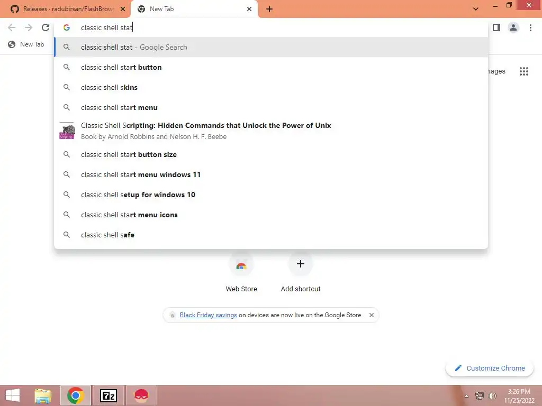Viewport: 542px width, 406px height.
Task: Open the tab search chevron
Action: click(x=476, y=10)
